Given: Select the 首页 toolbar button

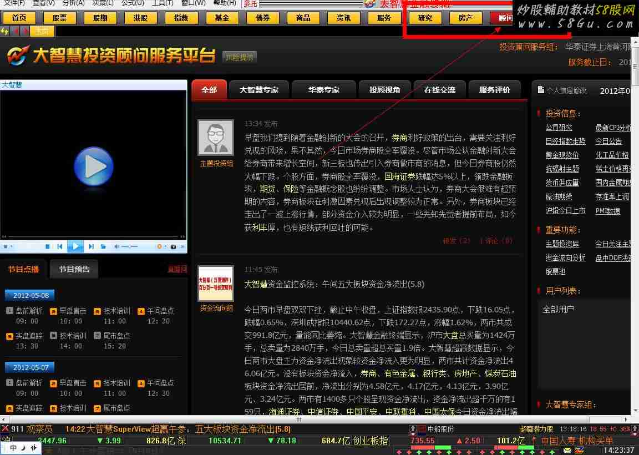Looking at the screenshot, I should coord(19,18).
